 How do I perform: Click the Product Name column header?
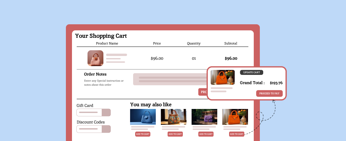107,44
